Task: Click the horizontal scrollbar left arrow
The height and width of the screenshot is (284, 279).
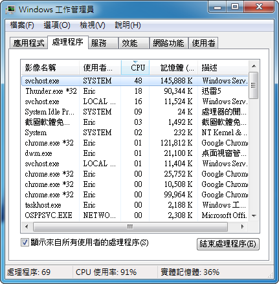Action: (27, 226)
